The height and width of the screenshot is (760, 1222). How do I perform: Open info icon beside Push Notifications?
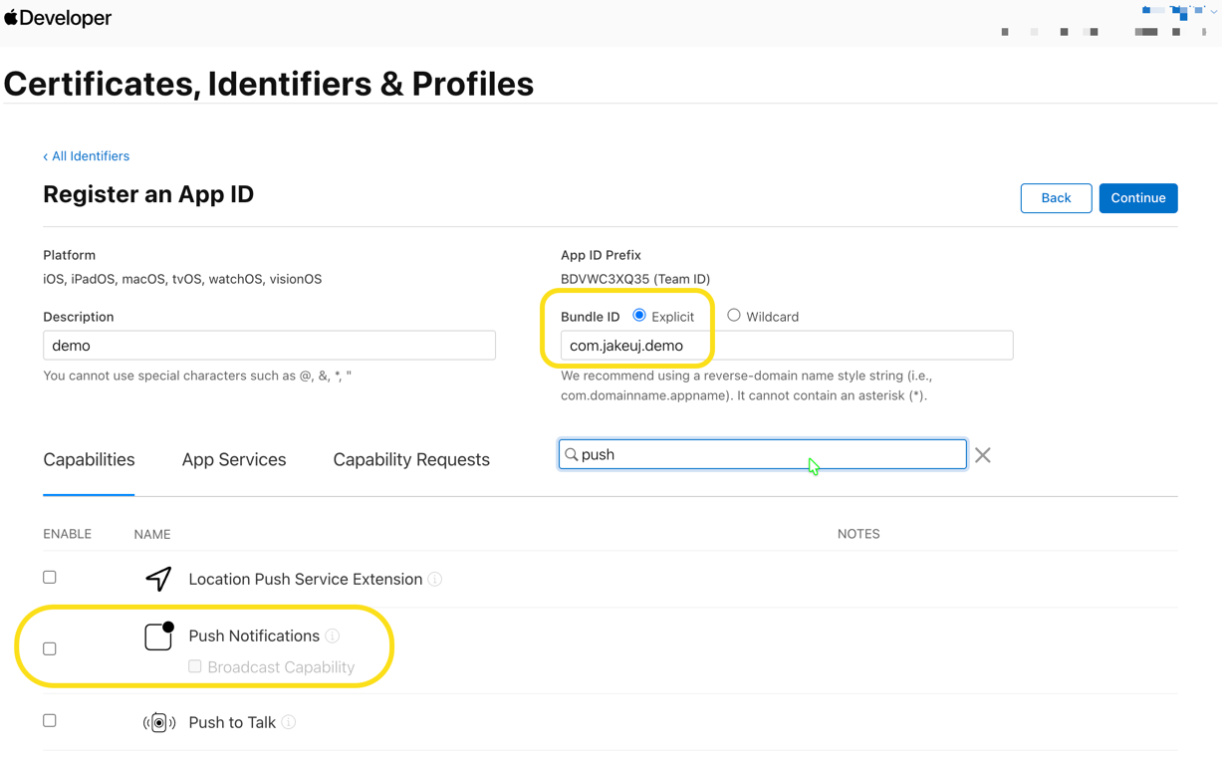pyautogui.click(x=333, y=636)
